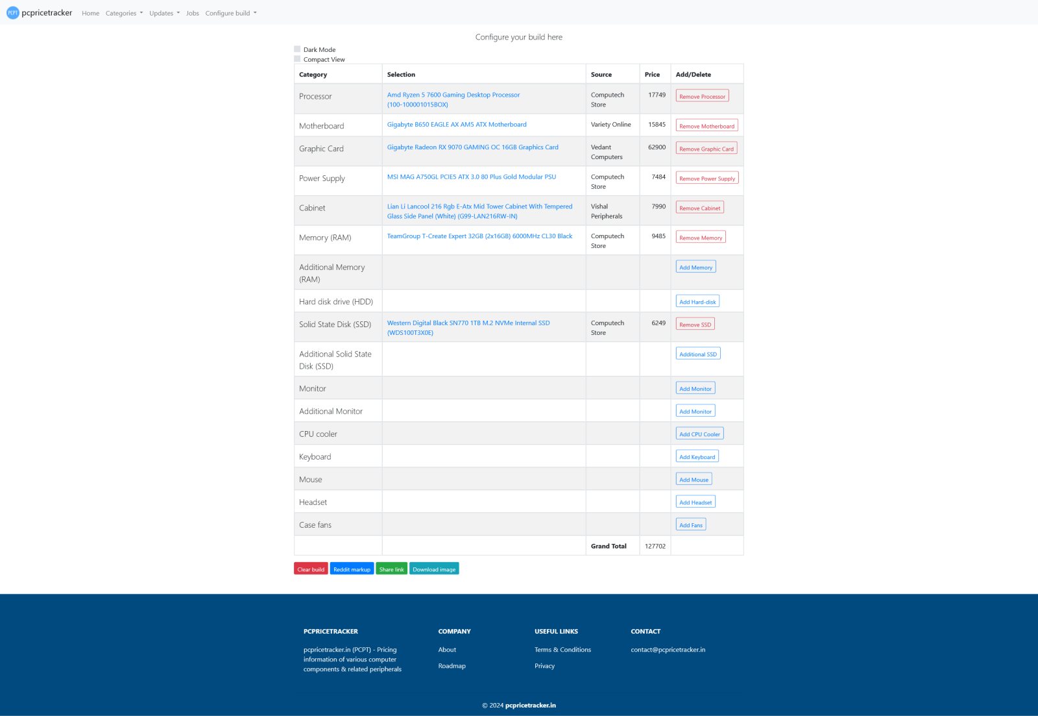1038x716 pixels.
Task: Go to the Home page
Action: click(x=91, y=13)
